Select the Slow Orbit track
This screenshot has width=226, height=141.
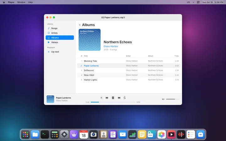coord(129,75)
